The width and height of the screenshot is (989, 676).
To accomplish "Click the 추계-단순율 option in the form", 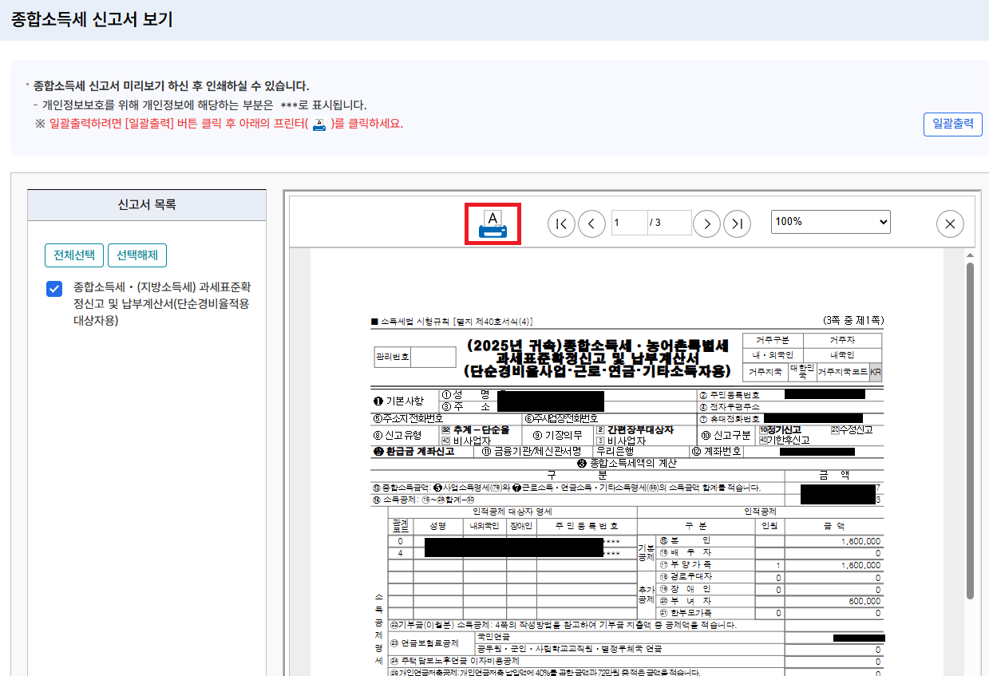I will click(475, 429).
